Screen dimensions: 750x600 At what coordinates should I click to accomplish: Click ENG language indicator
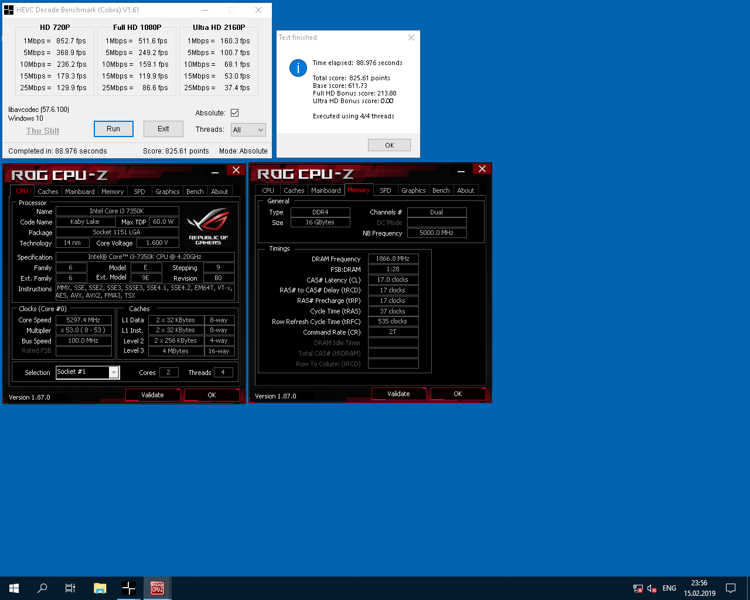click(669, 588)
